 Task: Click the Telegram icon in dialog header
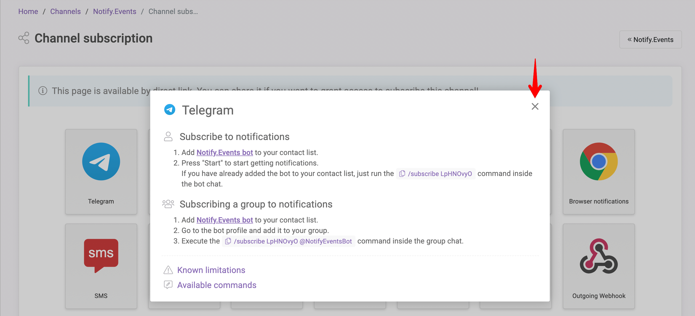[170, 110]
